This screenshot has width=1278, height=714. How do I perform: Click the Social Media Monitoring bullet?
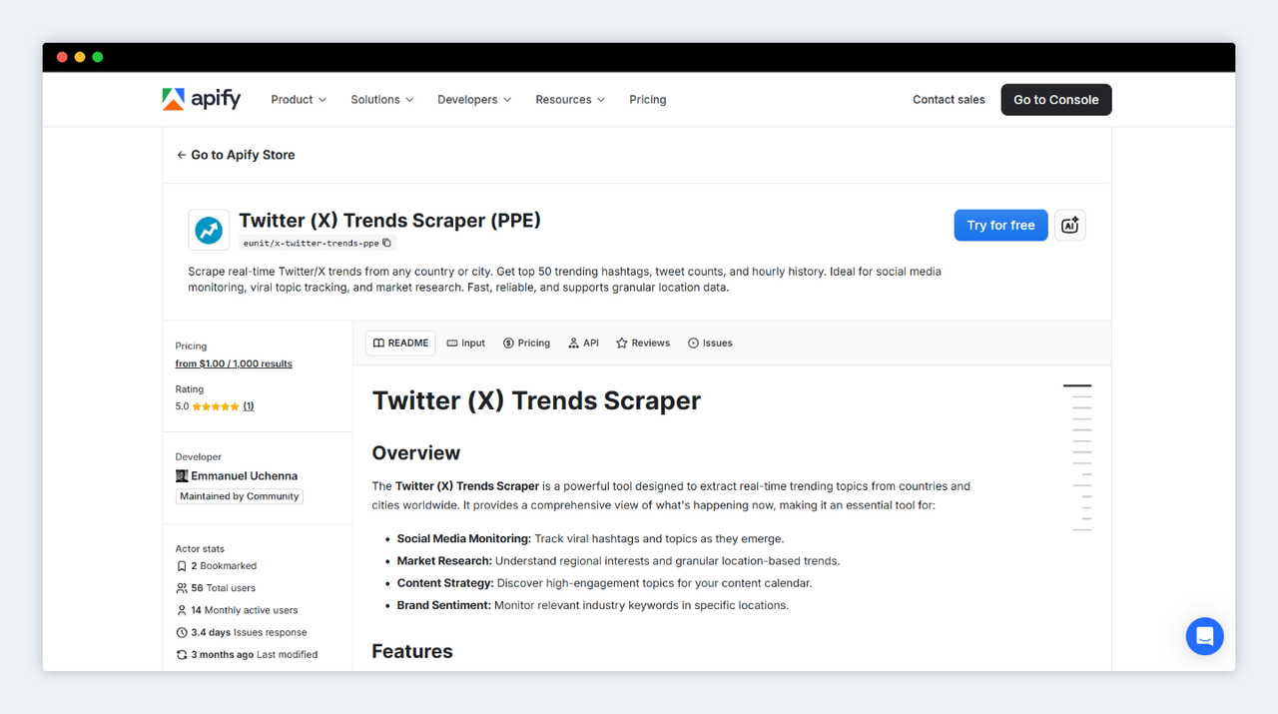pyautogui.click(x=590, y=539)
